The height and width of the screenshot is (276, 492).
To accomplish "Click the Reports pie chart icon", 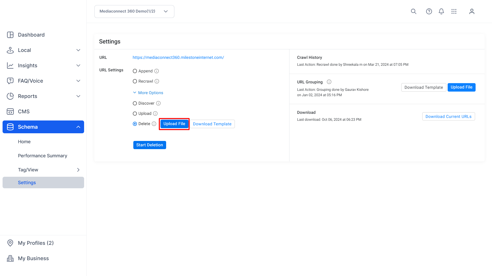I will [x=10, y=96].
